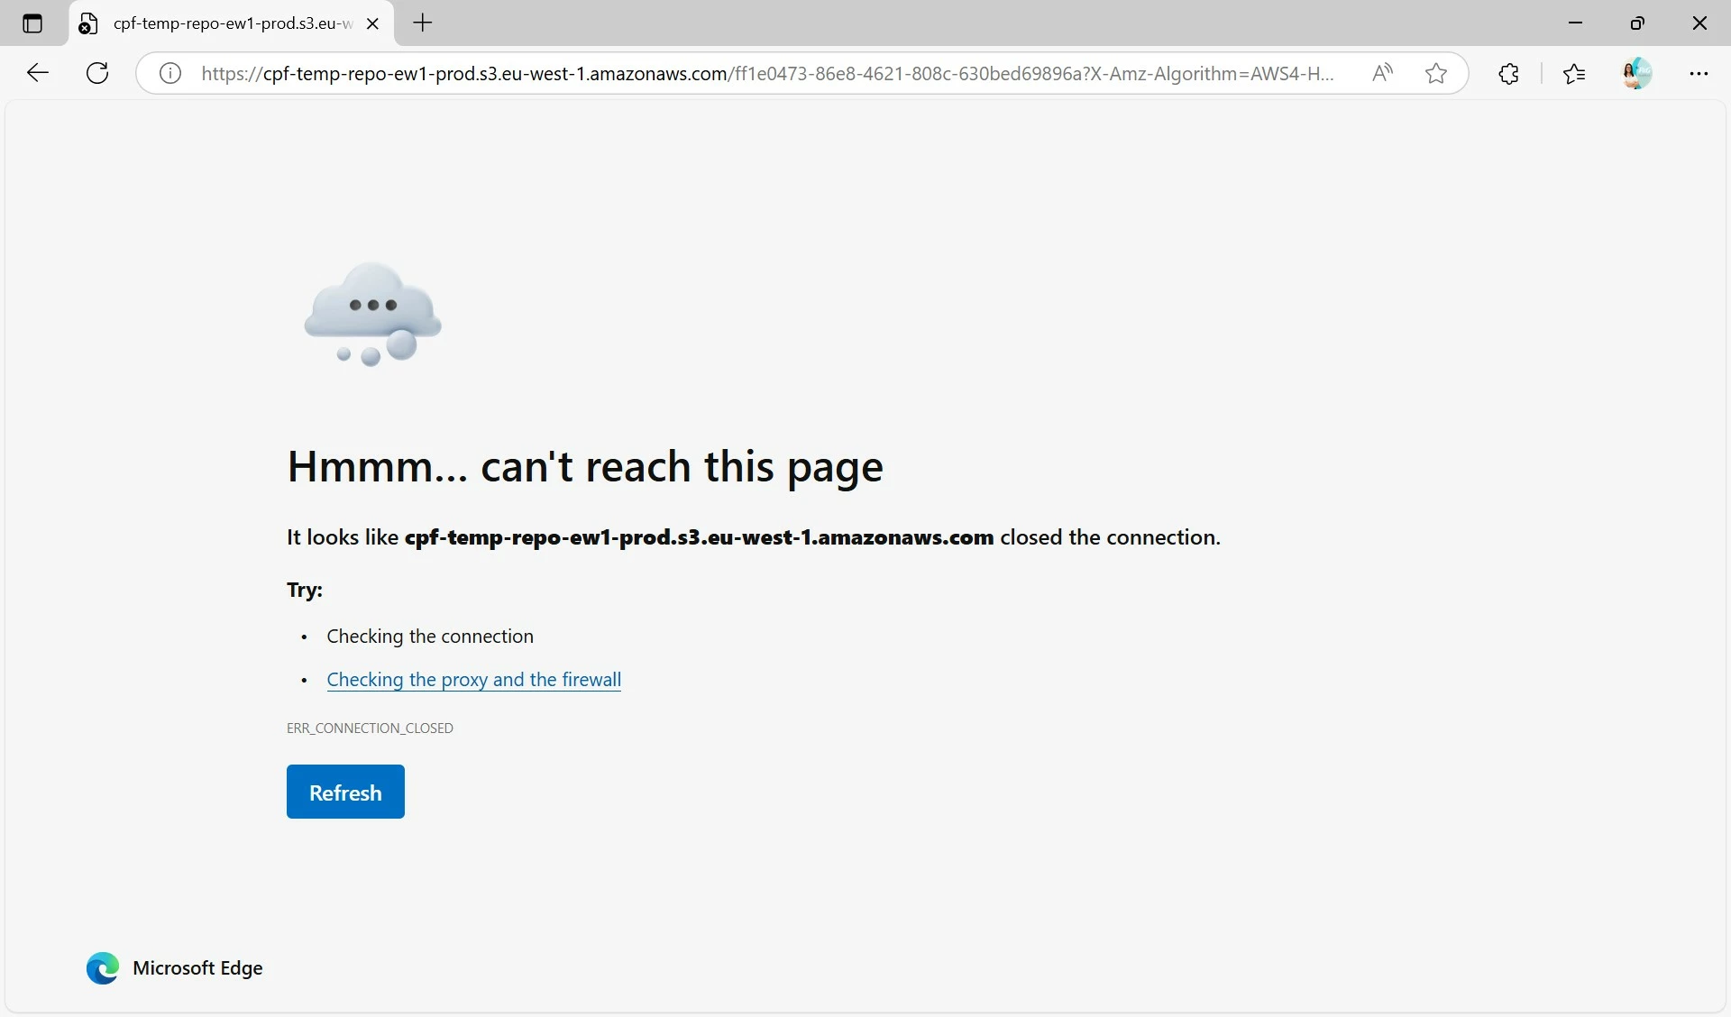1731x1017 pixels.
Task: Click the address bar URL field
Action: tap(766, 73)
